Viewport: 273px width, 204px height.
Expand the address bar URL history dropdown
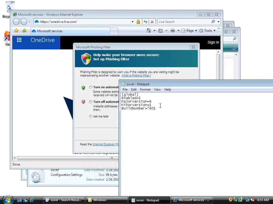133,22
